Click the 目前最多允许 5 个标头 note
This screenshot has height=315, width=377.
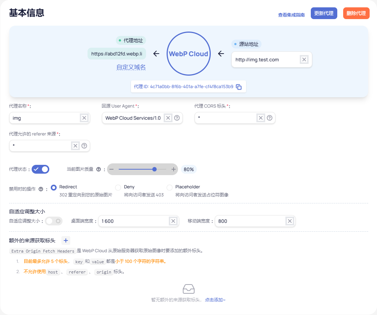tap(46, 261)
